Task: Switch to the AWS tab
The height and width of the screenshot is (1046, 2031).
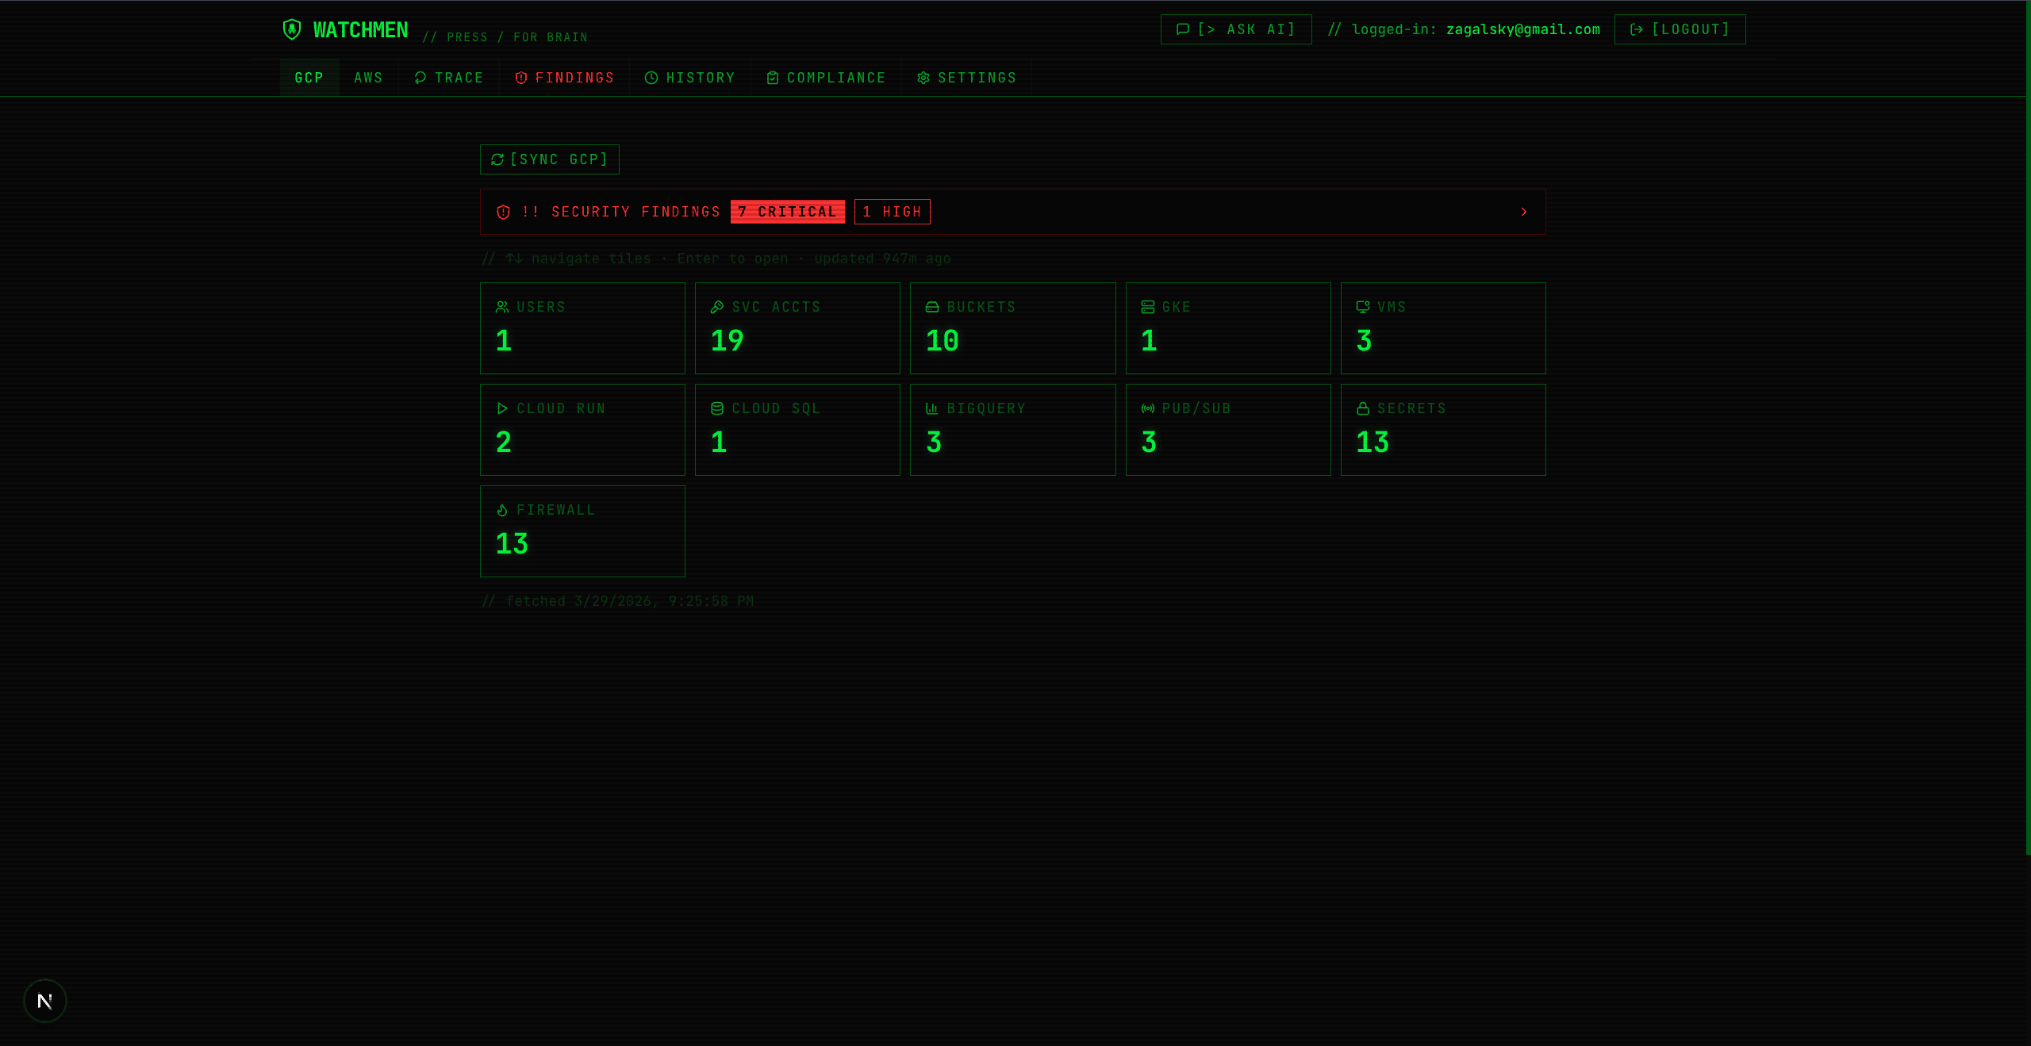Action: (x=368, y=78)
